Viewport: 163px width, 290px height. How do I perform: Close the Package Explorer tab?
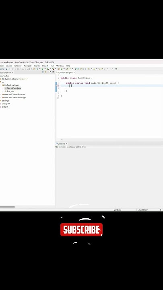pos(12,72)
